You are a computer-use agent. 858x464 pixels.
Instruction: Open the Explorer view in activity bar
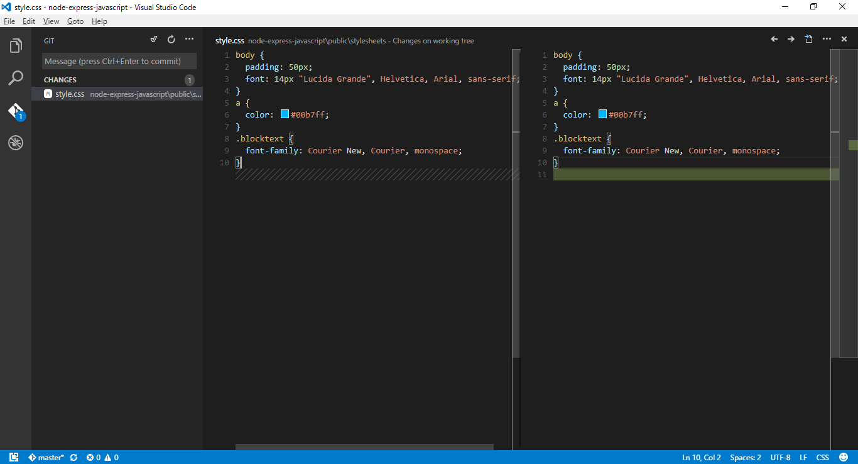[x=16, y=46]
